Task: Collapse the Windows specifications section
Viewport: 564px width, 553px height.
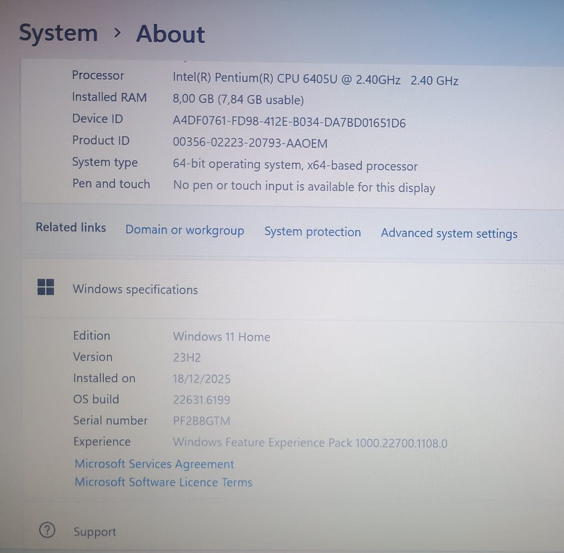Action: point(293,289)
